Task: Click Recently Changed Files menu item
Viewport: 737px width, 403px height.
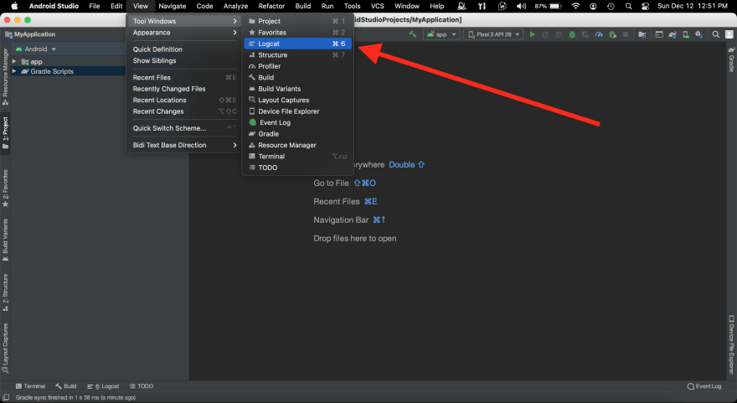Action: click(184, 89)
